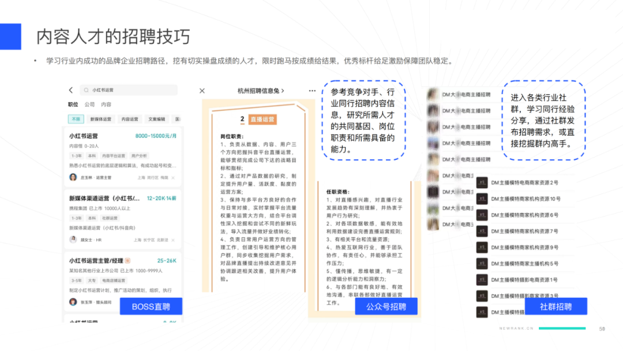
Task: Click group avatar beside 商家机构资源6号
Action: point(482,215)
